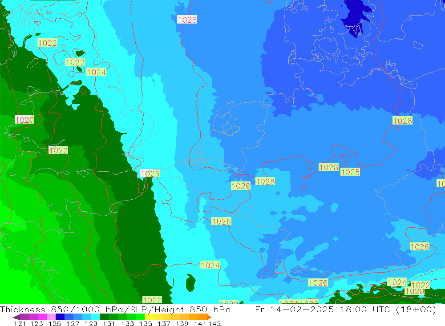This screenshot has width=445, height=326.
Task: Pick the cyan legend swatch
Action: 96,317
